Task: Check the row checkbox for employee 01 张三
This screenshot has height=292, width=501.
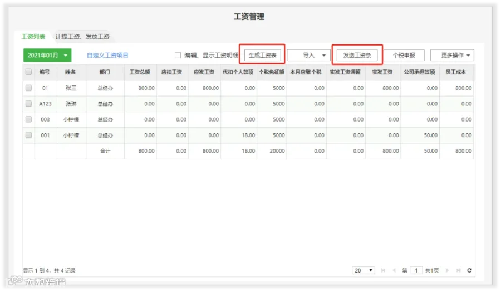Action: point(29,88)
